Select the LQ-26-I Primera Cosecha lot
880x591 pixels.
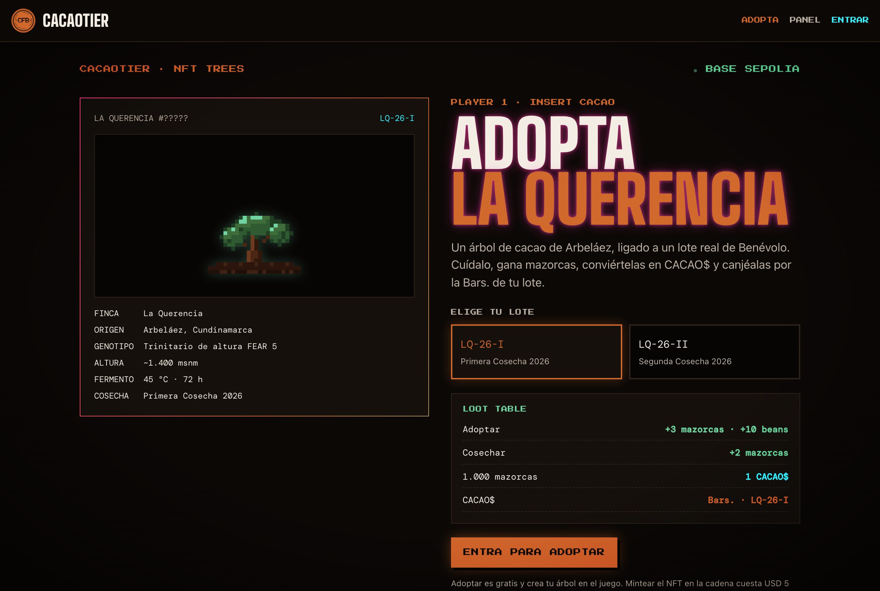[536, 352]
